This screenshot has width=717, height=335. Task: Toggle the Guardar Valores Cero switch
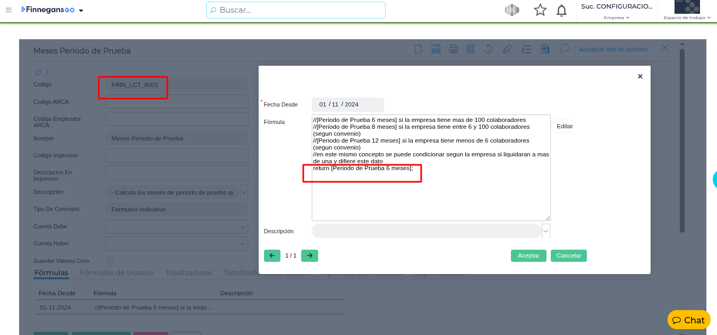click(x=109, y=261)
